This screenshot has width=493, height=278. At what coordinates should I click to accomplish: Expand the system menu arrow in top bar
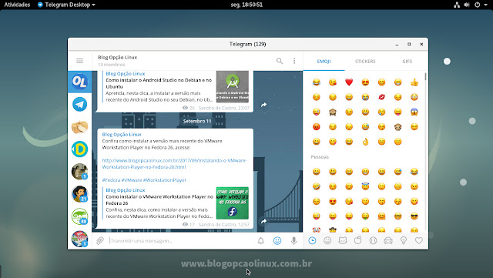point(485,5)
